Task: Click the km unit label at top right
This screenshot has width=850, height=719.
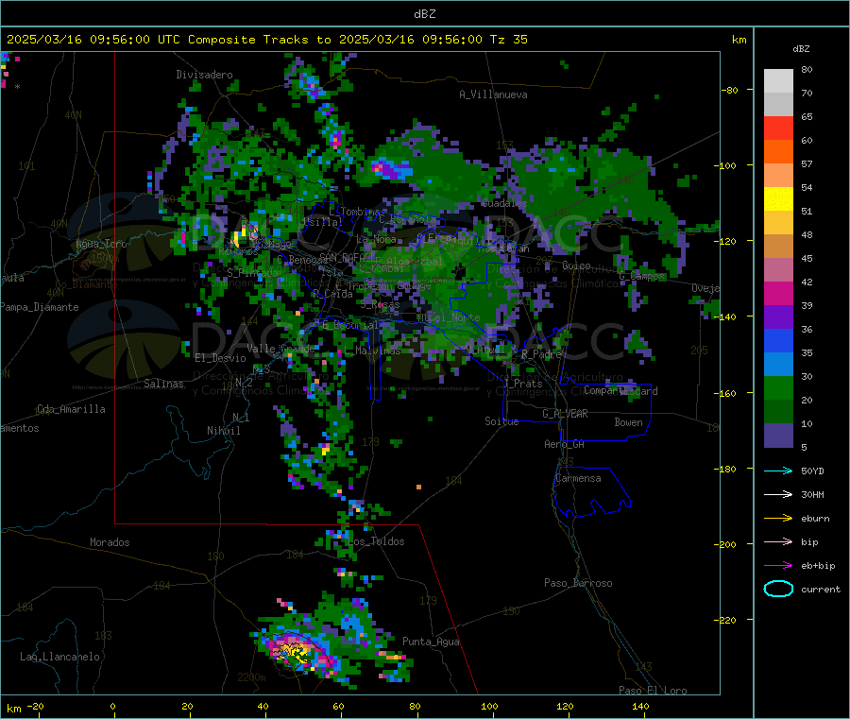Action: click(x=739, y=40)
